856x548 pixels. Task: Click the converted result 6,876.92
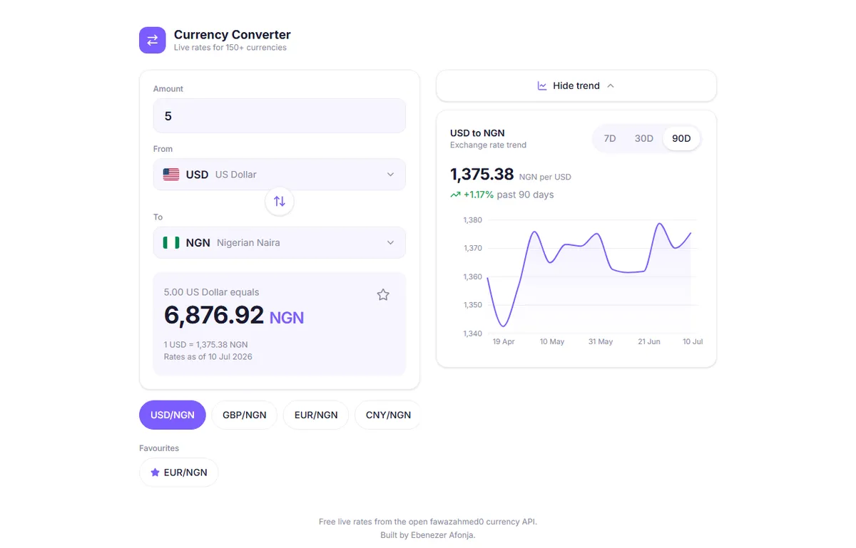click(x=214, y=314)
